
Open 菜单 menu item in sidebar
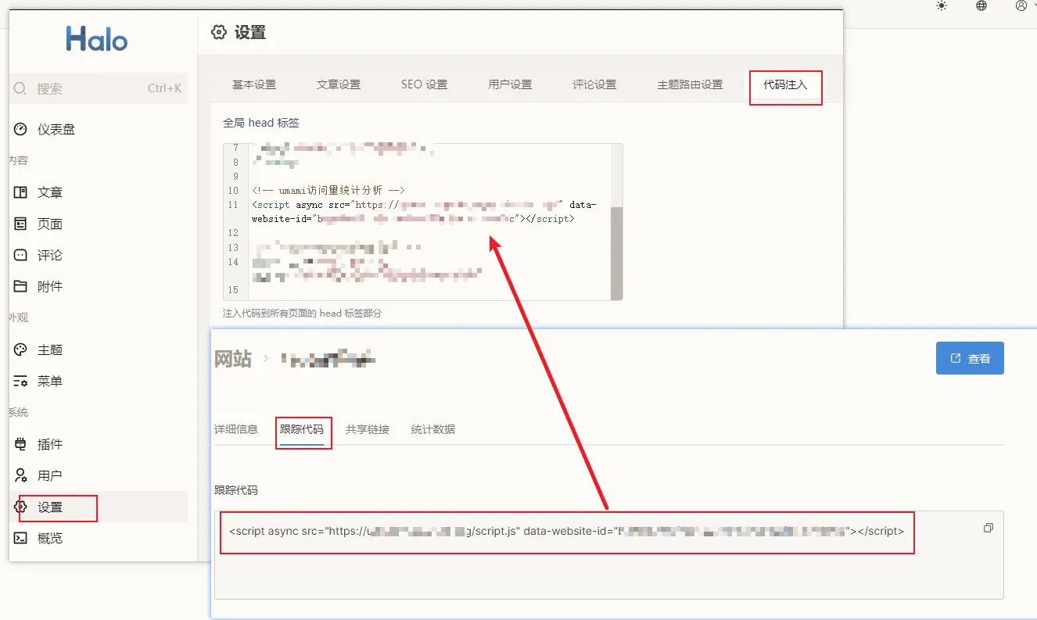pos(49,382)
